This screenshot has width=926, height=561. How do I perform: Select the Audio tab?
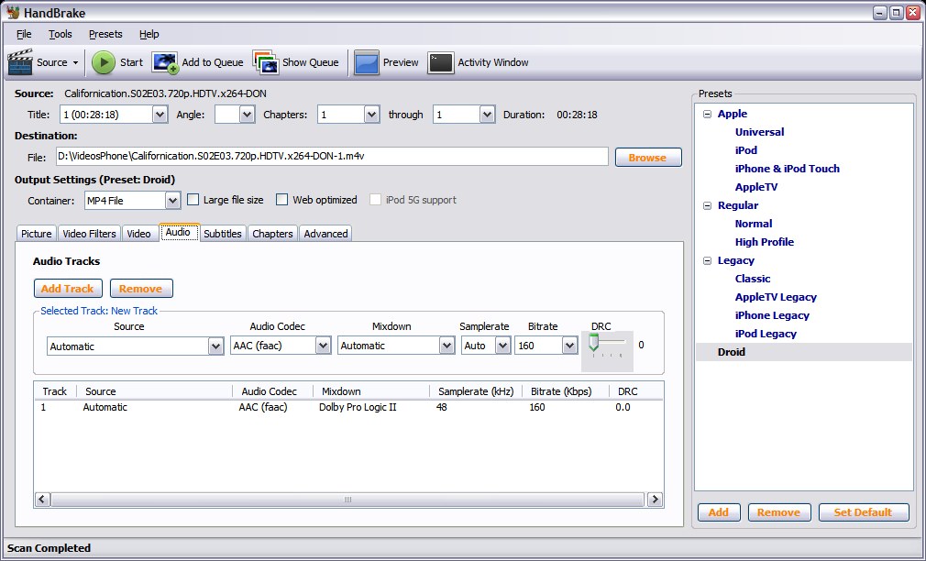coord(178,233)
